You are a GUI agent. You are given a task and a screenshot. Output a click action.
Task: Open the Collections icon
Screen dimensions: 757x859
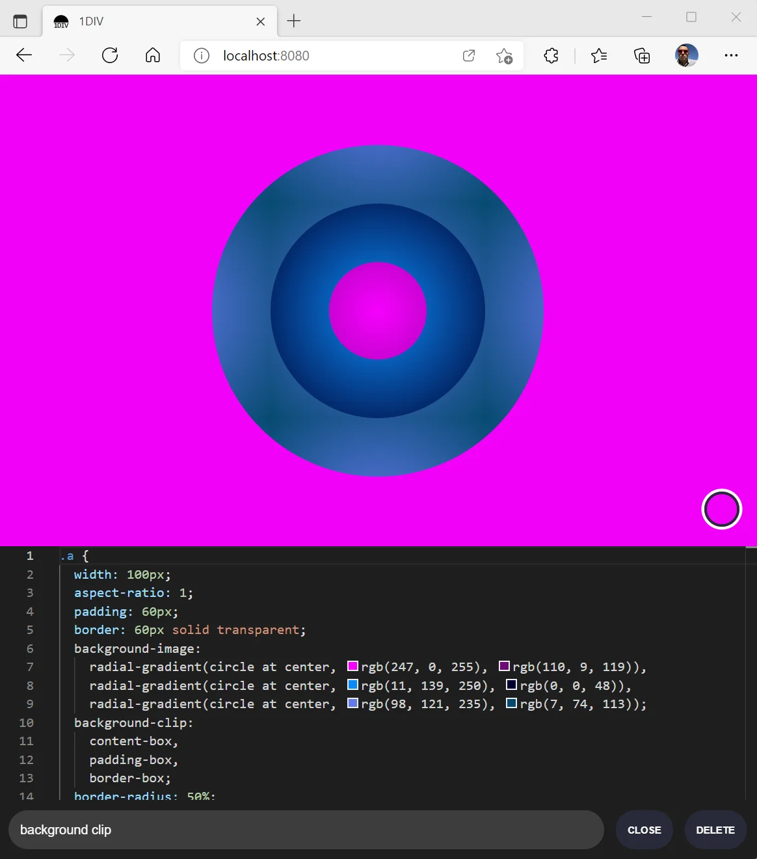[x=642, y=56]
